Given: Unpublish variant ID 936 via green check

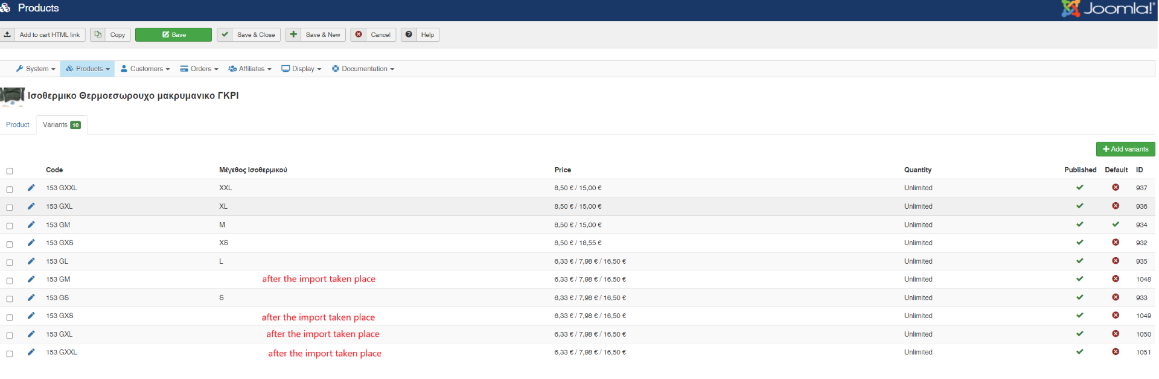Looking at the screenshot, I should click(1080, 206).
